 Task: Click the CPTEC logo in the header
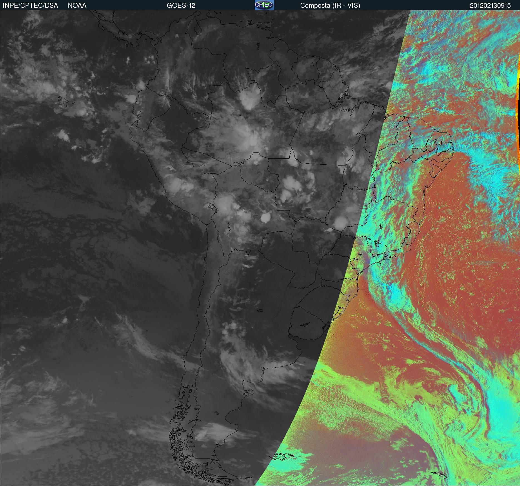pos(264,5)
